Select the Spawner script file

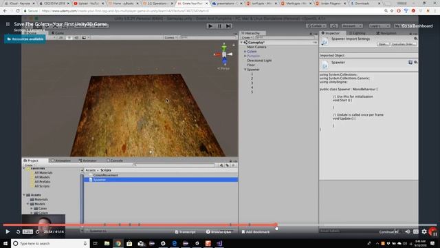tap(161, 180)
